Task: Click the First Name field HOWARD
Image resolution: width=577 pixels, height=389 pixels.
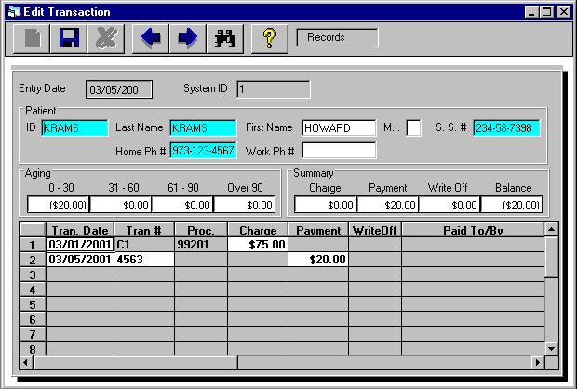Action: [339, 128]
